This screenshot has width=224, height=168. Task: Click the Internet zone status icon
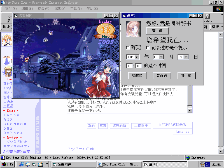188,158
